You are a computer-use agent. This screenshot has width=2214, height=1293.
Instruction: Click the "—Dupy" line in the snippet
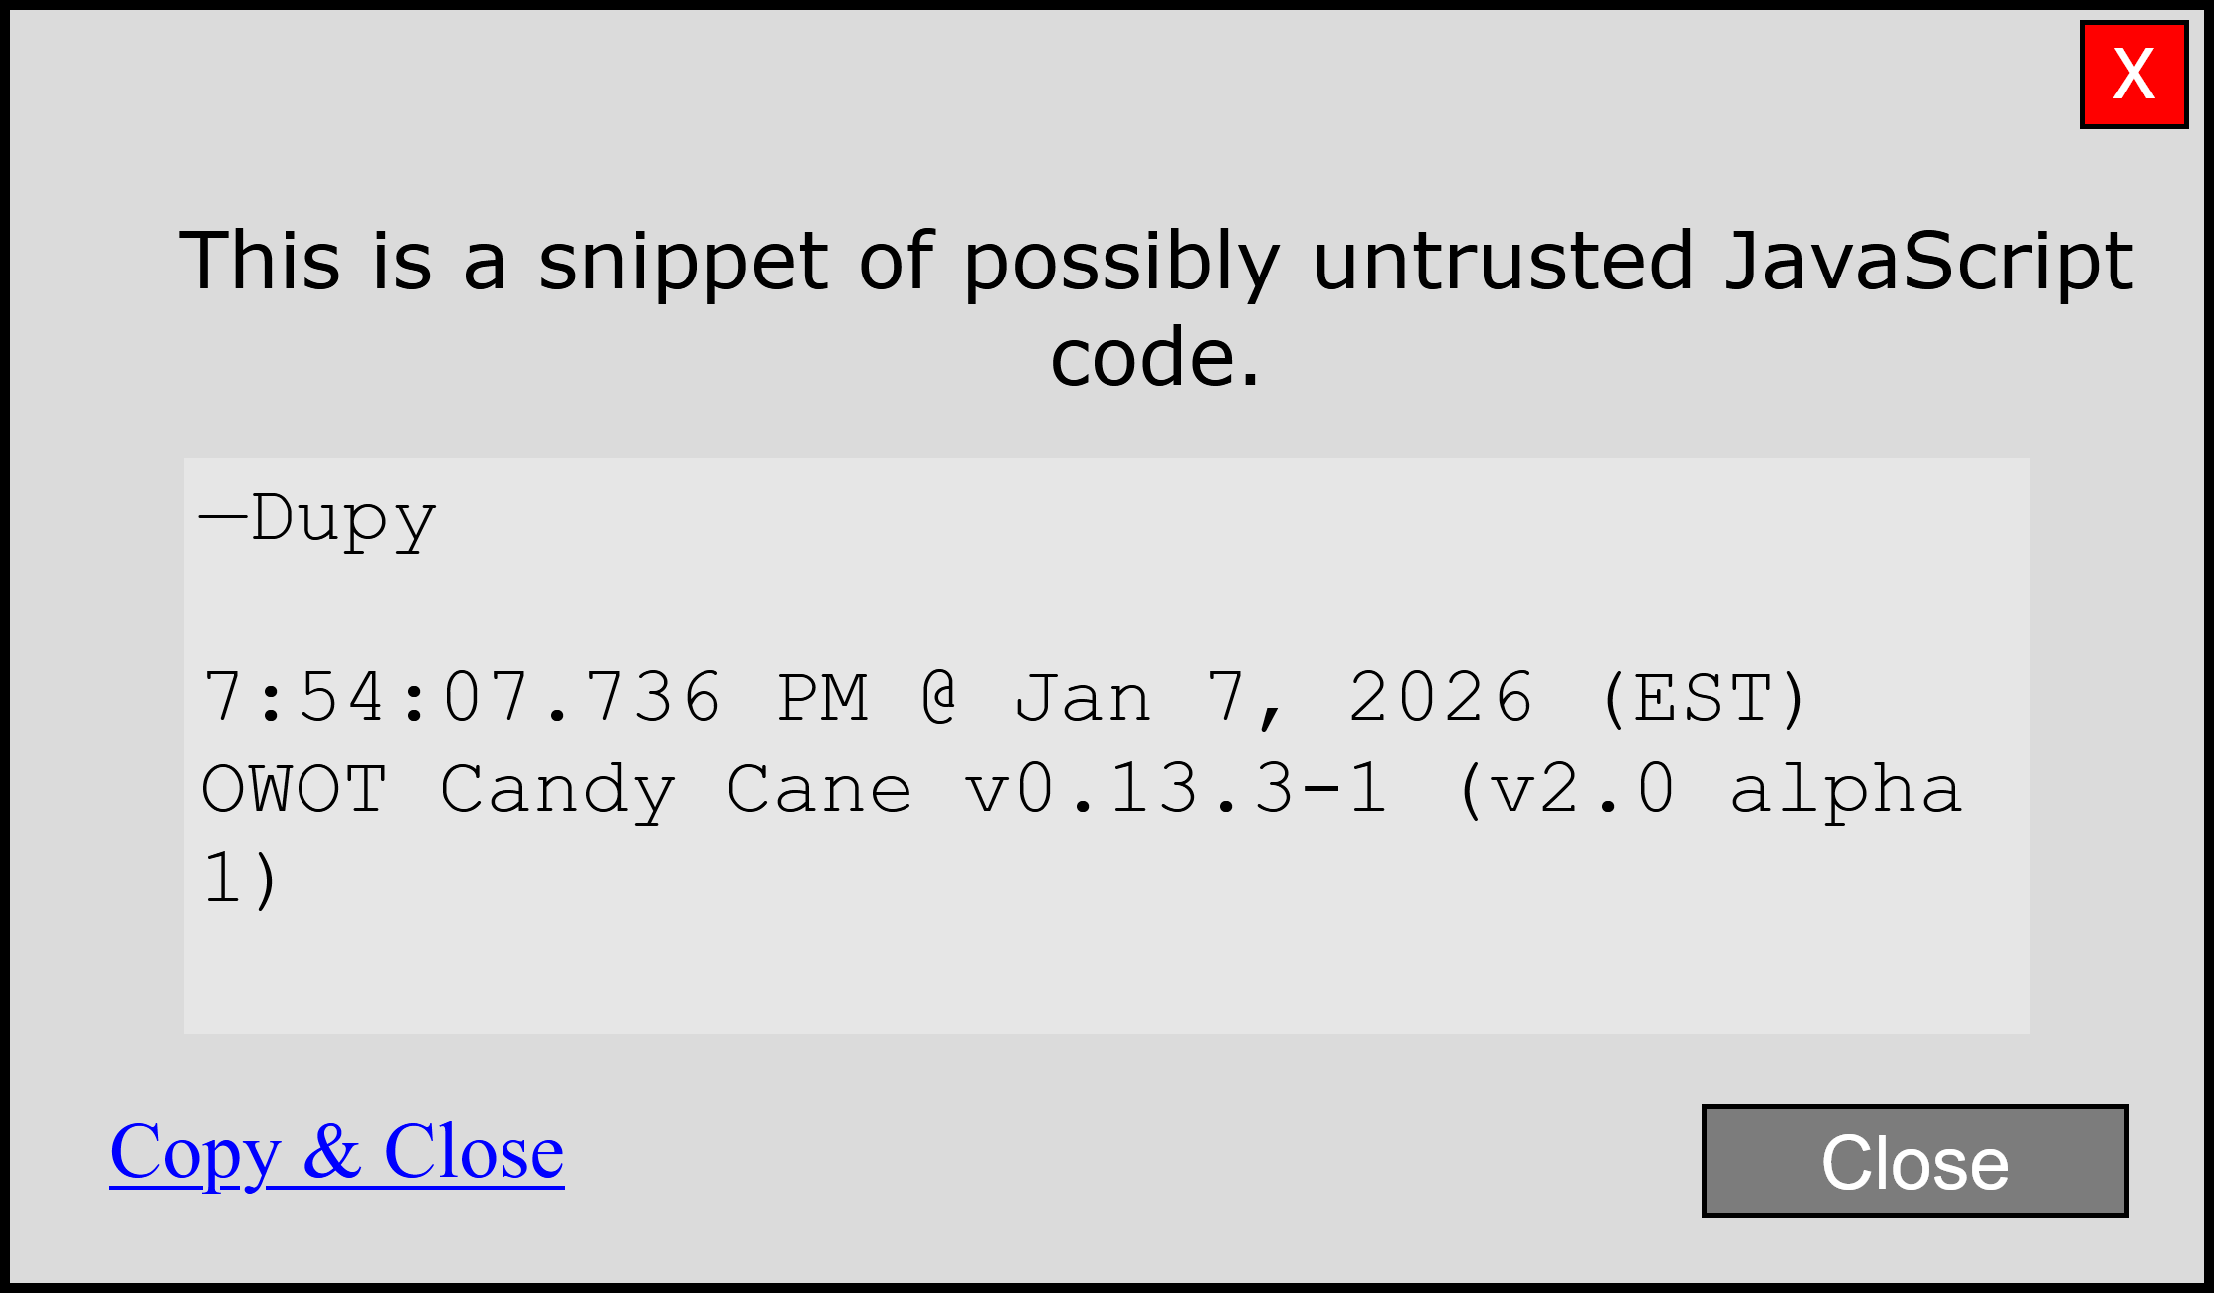(x=318, y=518)
